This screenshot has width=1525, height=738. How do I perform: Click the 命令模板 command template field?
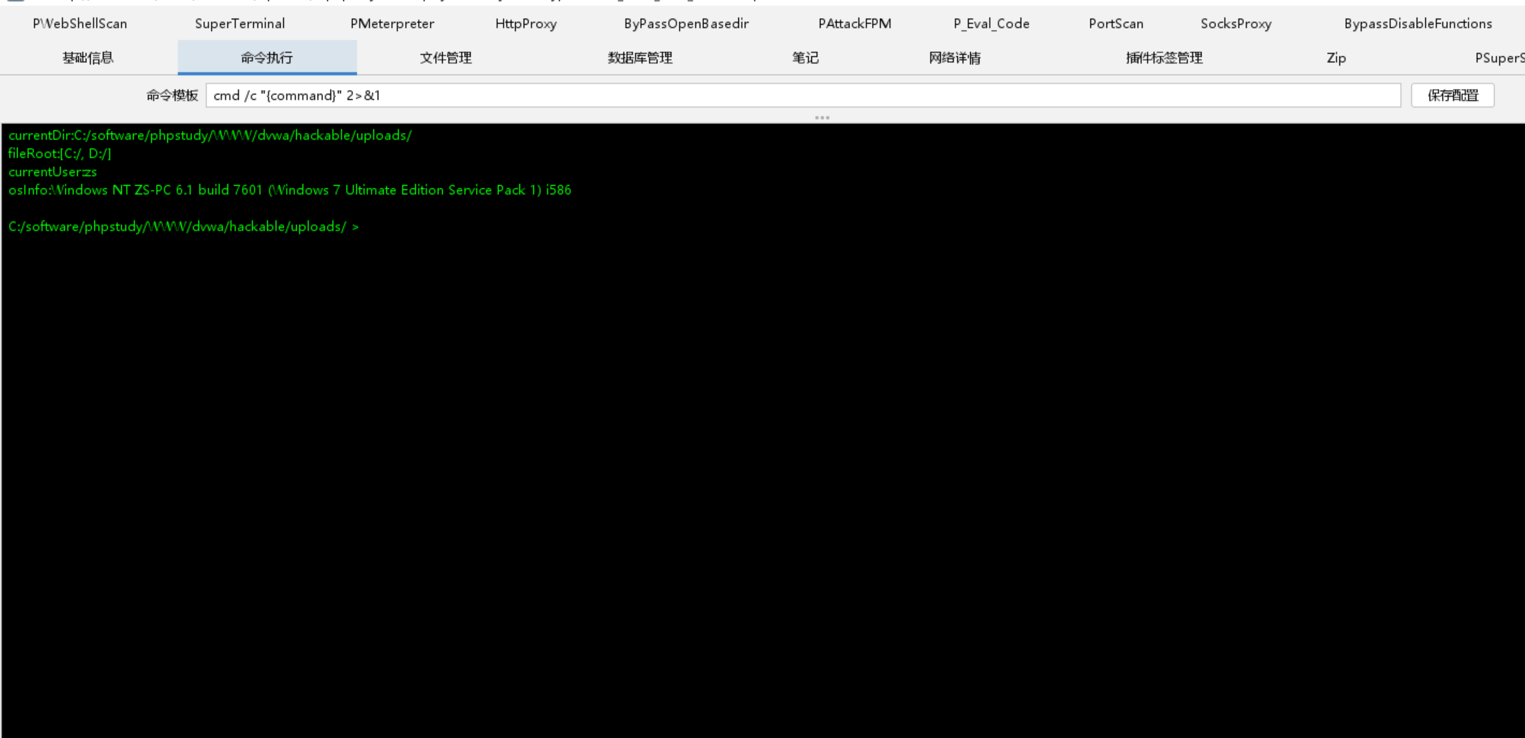coord(803,95)
